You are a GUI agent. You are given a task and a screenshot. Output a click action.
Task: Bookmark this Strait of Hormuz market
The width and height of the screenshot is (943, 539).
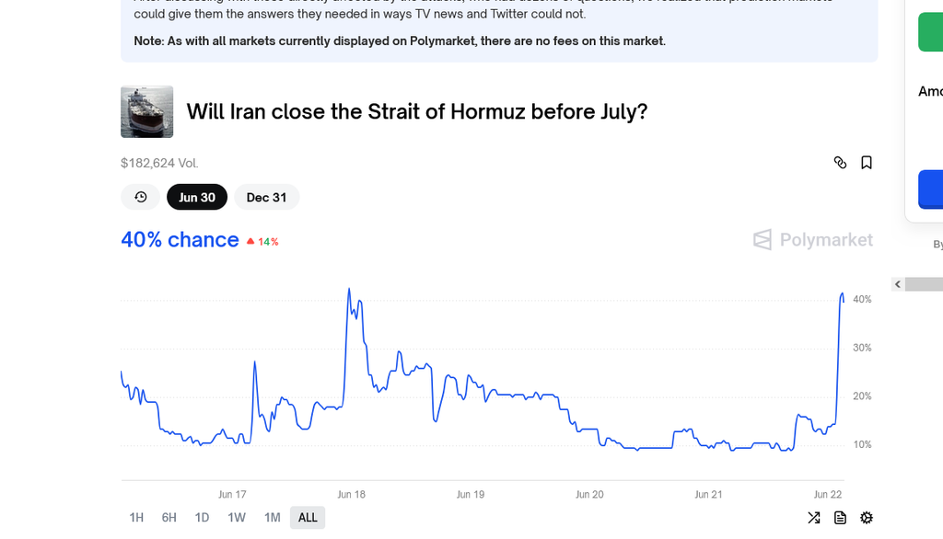tap(866, 163)
